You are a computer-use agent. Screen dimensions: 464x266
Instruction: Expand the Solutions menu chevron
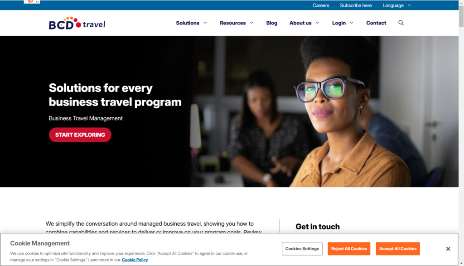205,23
